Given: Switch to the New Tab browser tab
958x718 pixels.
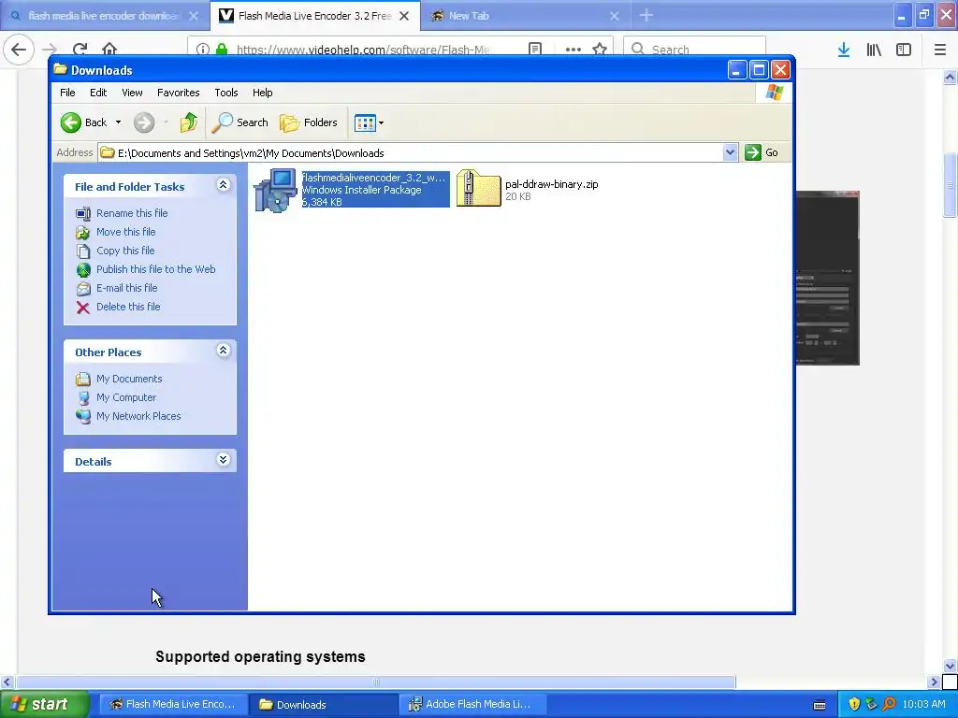Looking at the screenshot, I should pyautogui.click(x=469, y=17).
